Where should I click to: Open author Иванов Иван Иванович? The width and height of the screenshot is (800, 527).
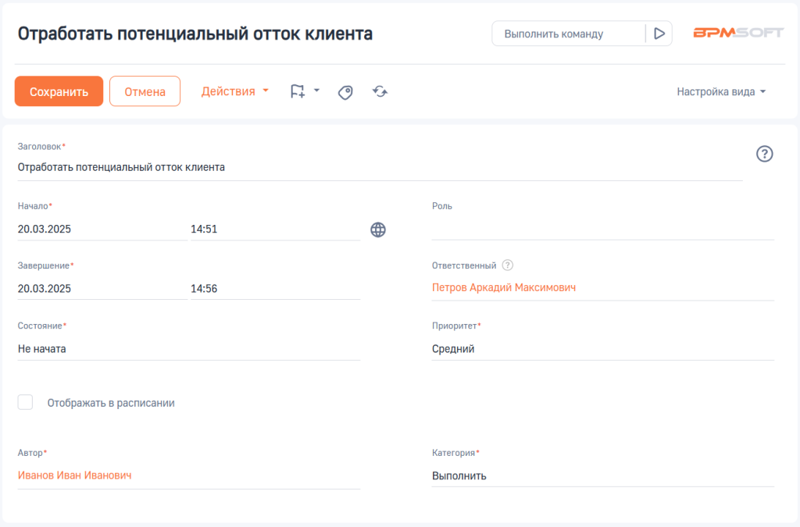(76, 475)
